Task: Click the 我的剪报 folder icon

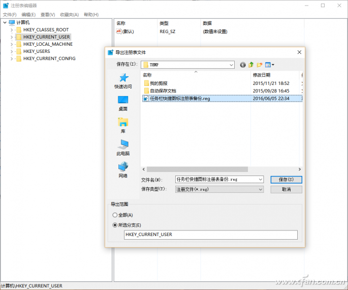Action: [146, 83]
